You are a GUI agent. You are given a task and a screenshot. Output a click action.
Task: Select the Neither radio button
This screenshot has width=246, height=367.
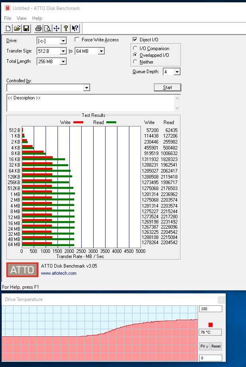135,62
